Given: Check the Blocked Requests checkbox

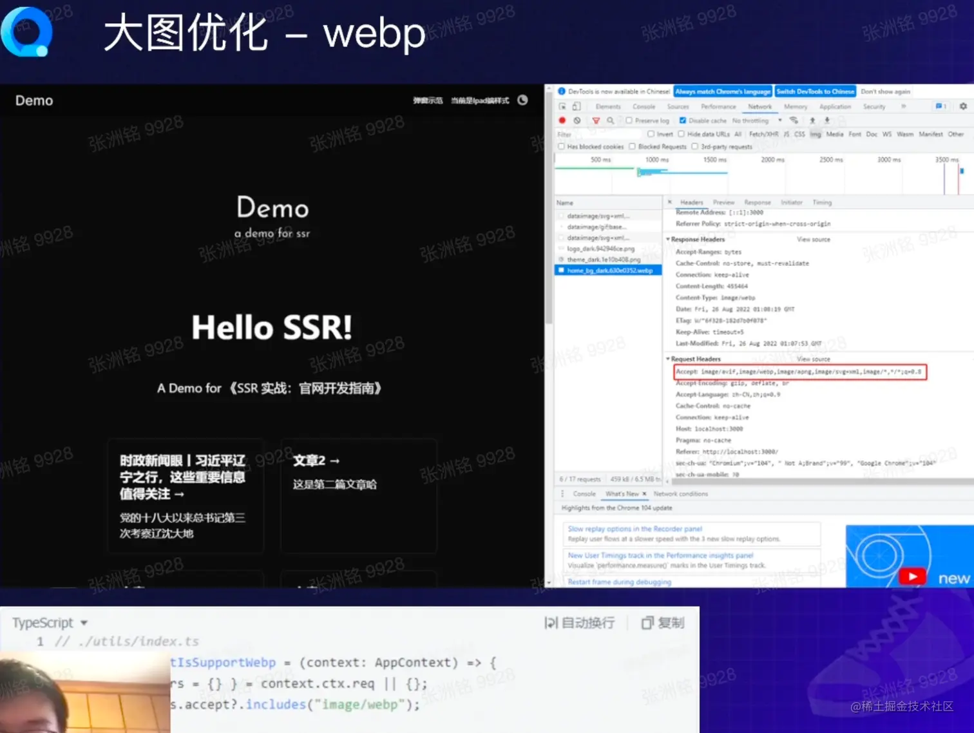Looking at the screenshot, I should (632, 147).
